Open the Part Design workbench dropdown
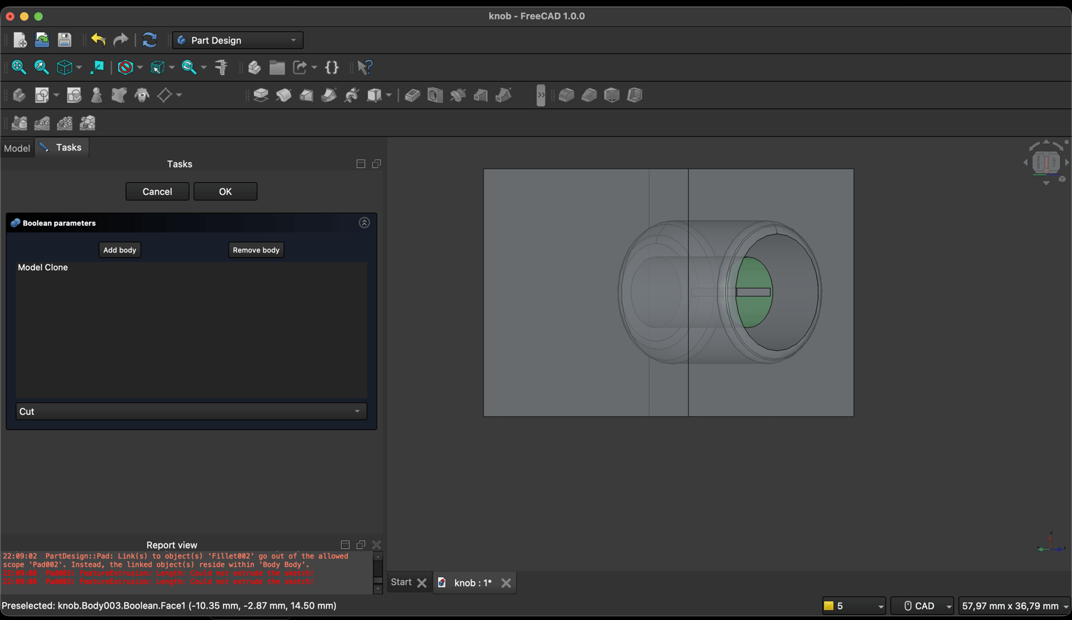Image resolution: width=1072 pixels, height=620 pixels. tap(238, 40)
